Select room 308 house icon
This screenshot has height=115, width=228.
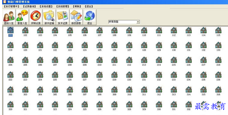tap(100, 89)
